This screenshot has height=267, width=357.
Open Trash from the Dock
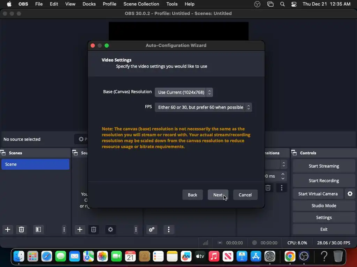click(x=338, y=257)
